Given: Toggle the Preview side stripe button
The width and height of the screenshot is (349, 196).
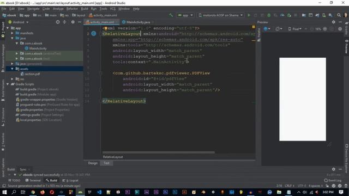Looking at the screenshot, I should pyautogui.click(x=347, y=46).
